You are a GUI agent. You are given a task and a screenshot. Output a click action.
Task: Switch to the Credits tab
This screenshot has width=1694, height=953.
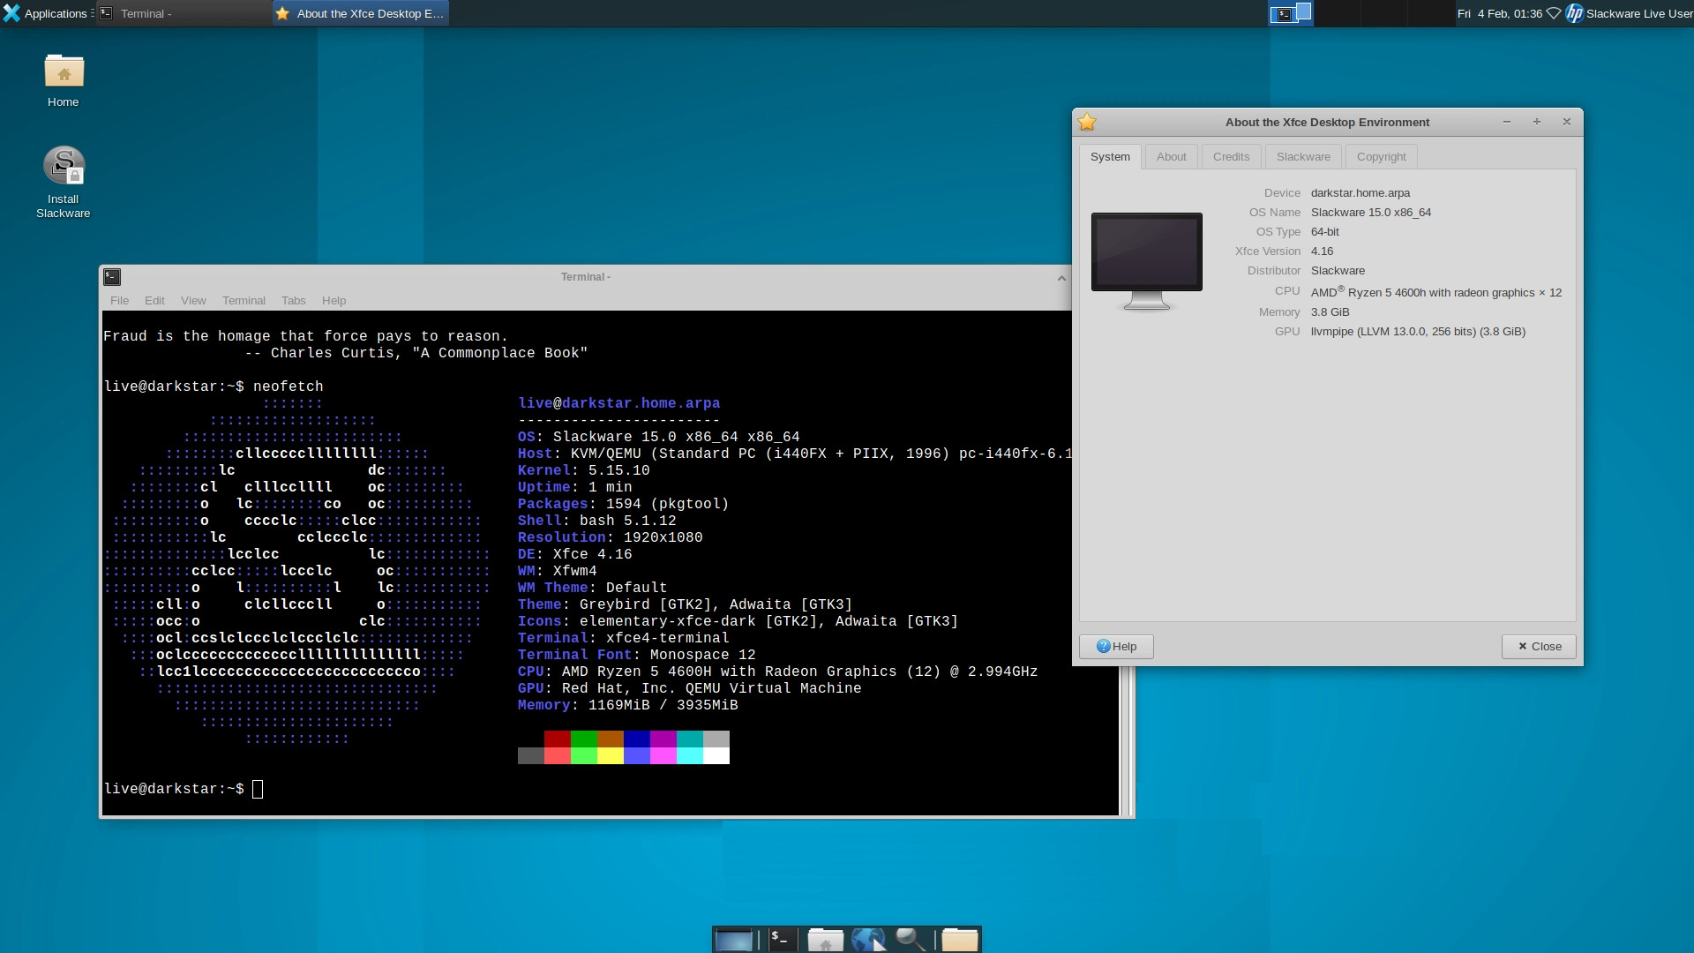click(1231, 157)
